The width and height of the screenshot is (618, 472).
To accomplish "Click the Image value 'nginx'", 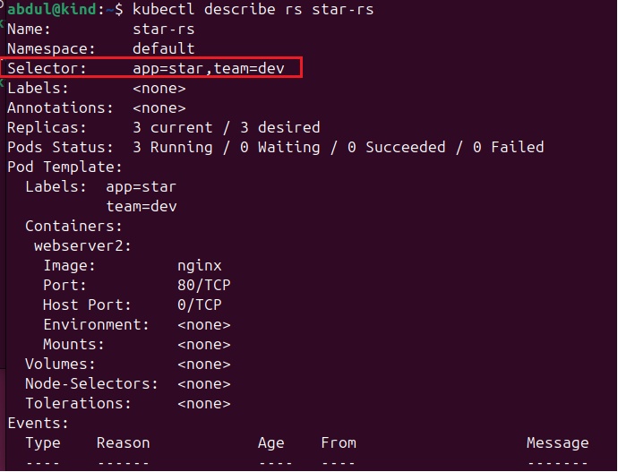I will point(199,265).
